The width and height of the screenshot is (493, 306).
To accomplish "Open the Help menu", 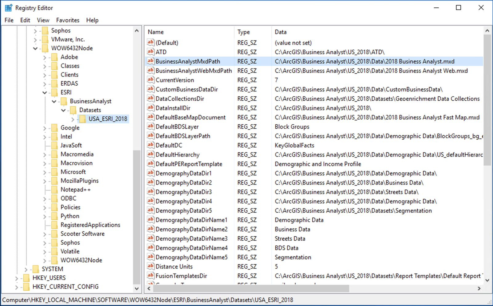I will [92, 20].
